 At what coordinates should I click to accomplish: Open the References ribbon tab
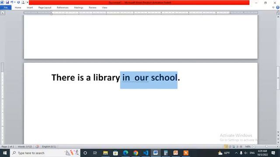[63, 8]
